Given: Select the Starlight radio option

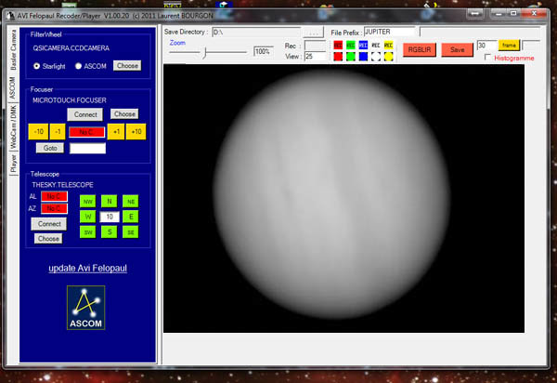Looking at the screenshot, I should [37, 66].
